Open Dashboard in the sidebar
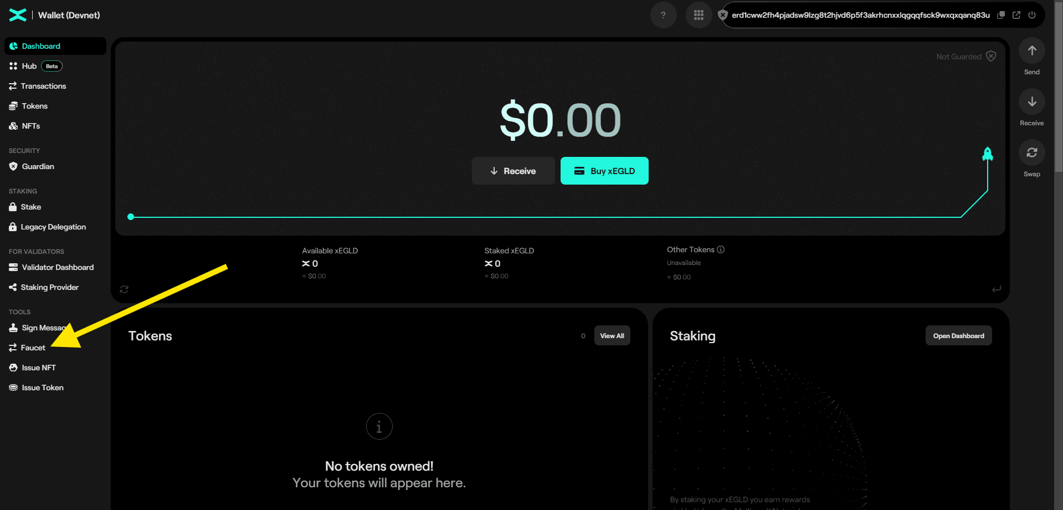 coord(55,46)
